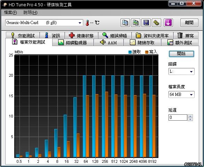Image resolution: width=204 pixels, height=167 pixels.
Task: Click the save screenshot floppy disk icon
Action: coord(146,23)
